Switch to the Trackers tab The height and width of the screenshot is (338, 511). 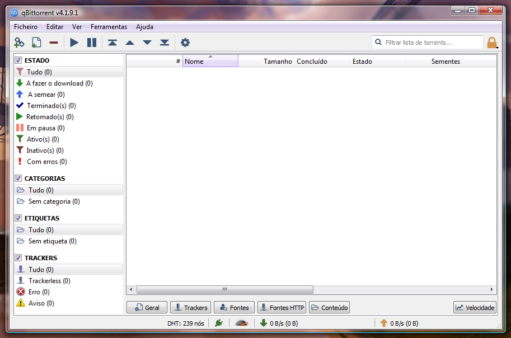click(x=191, y=307)
